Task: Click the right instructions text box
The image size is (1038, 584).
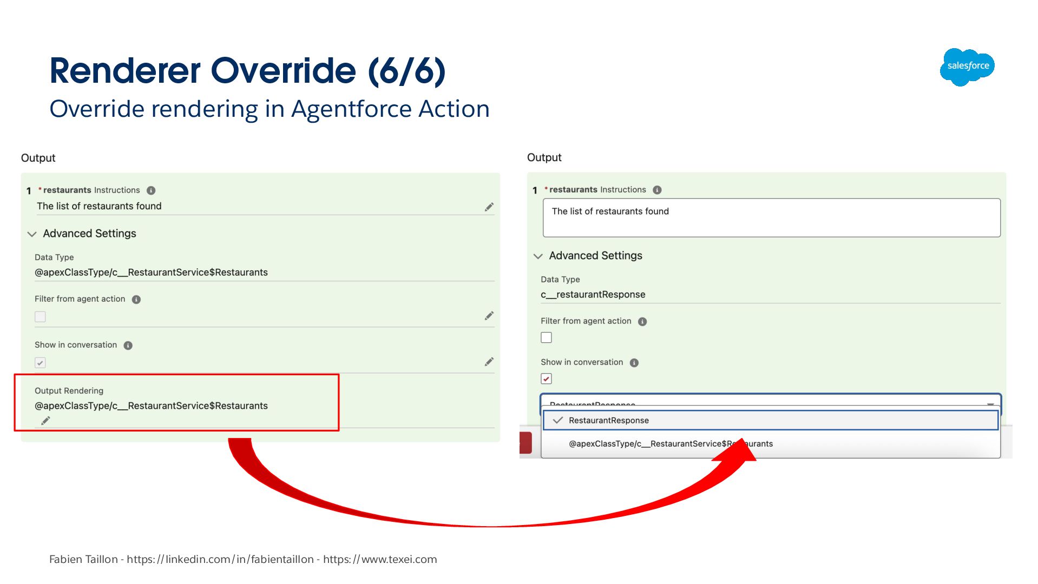Action: click(772, 218)
